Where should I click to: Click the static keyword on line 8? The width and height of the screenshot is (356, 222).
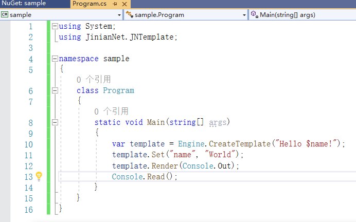pos(108,122)
